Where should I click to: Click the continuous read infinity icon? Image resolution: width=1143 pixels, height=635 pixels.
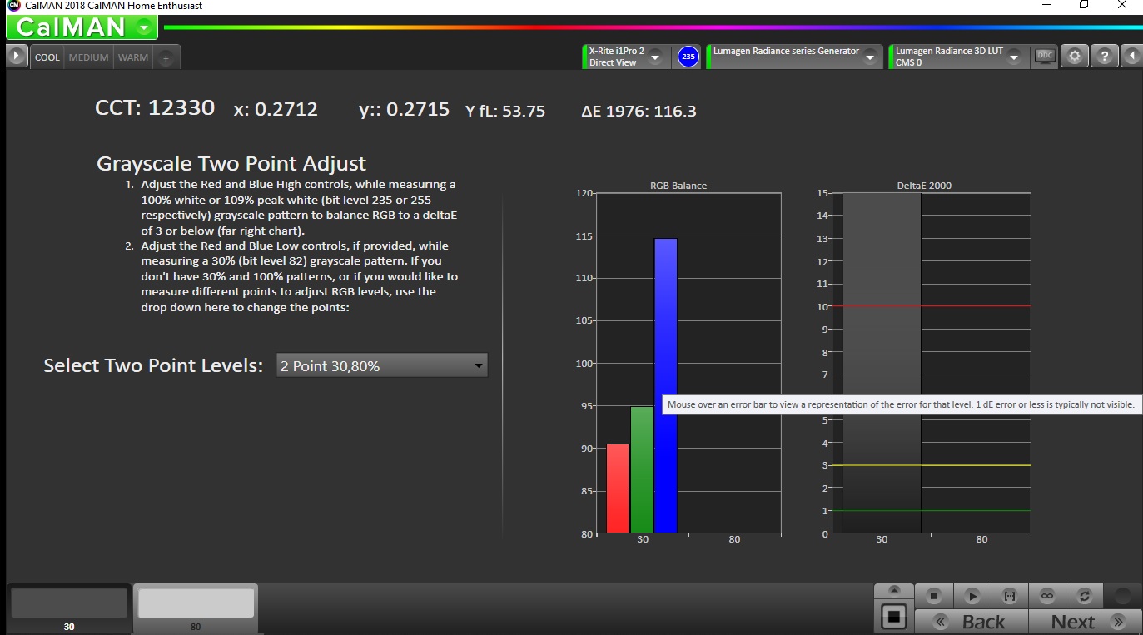[x=1047, y=596]
